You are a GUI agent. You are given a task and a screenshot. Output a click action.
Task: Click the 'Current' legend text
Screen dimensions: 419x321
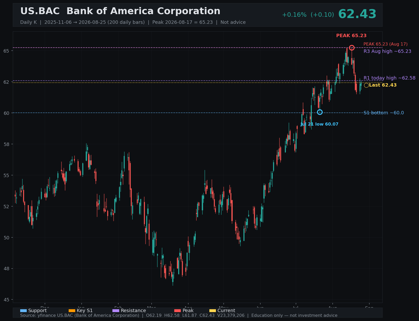tap(226, 311)
